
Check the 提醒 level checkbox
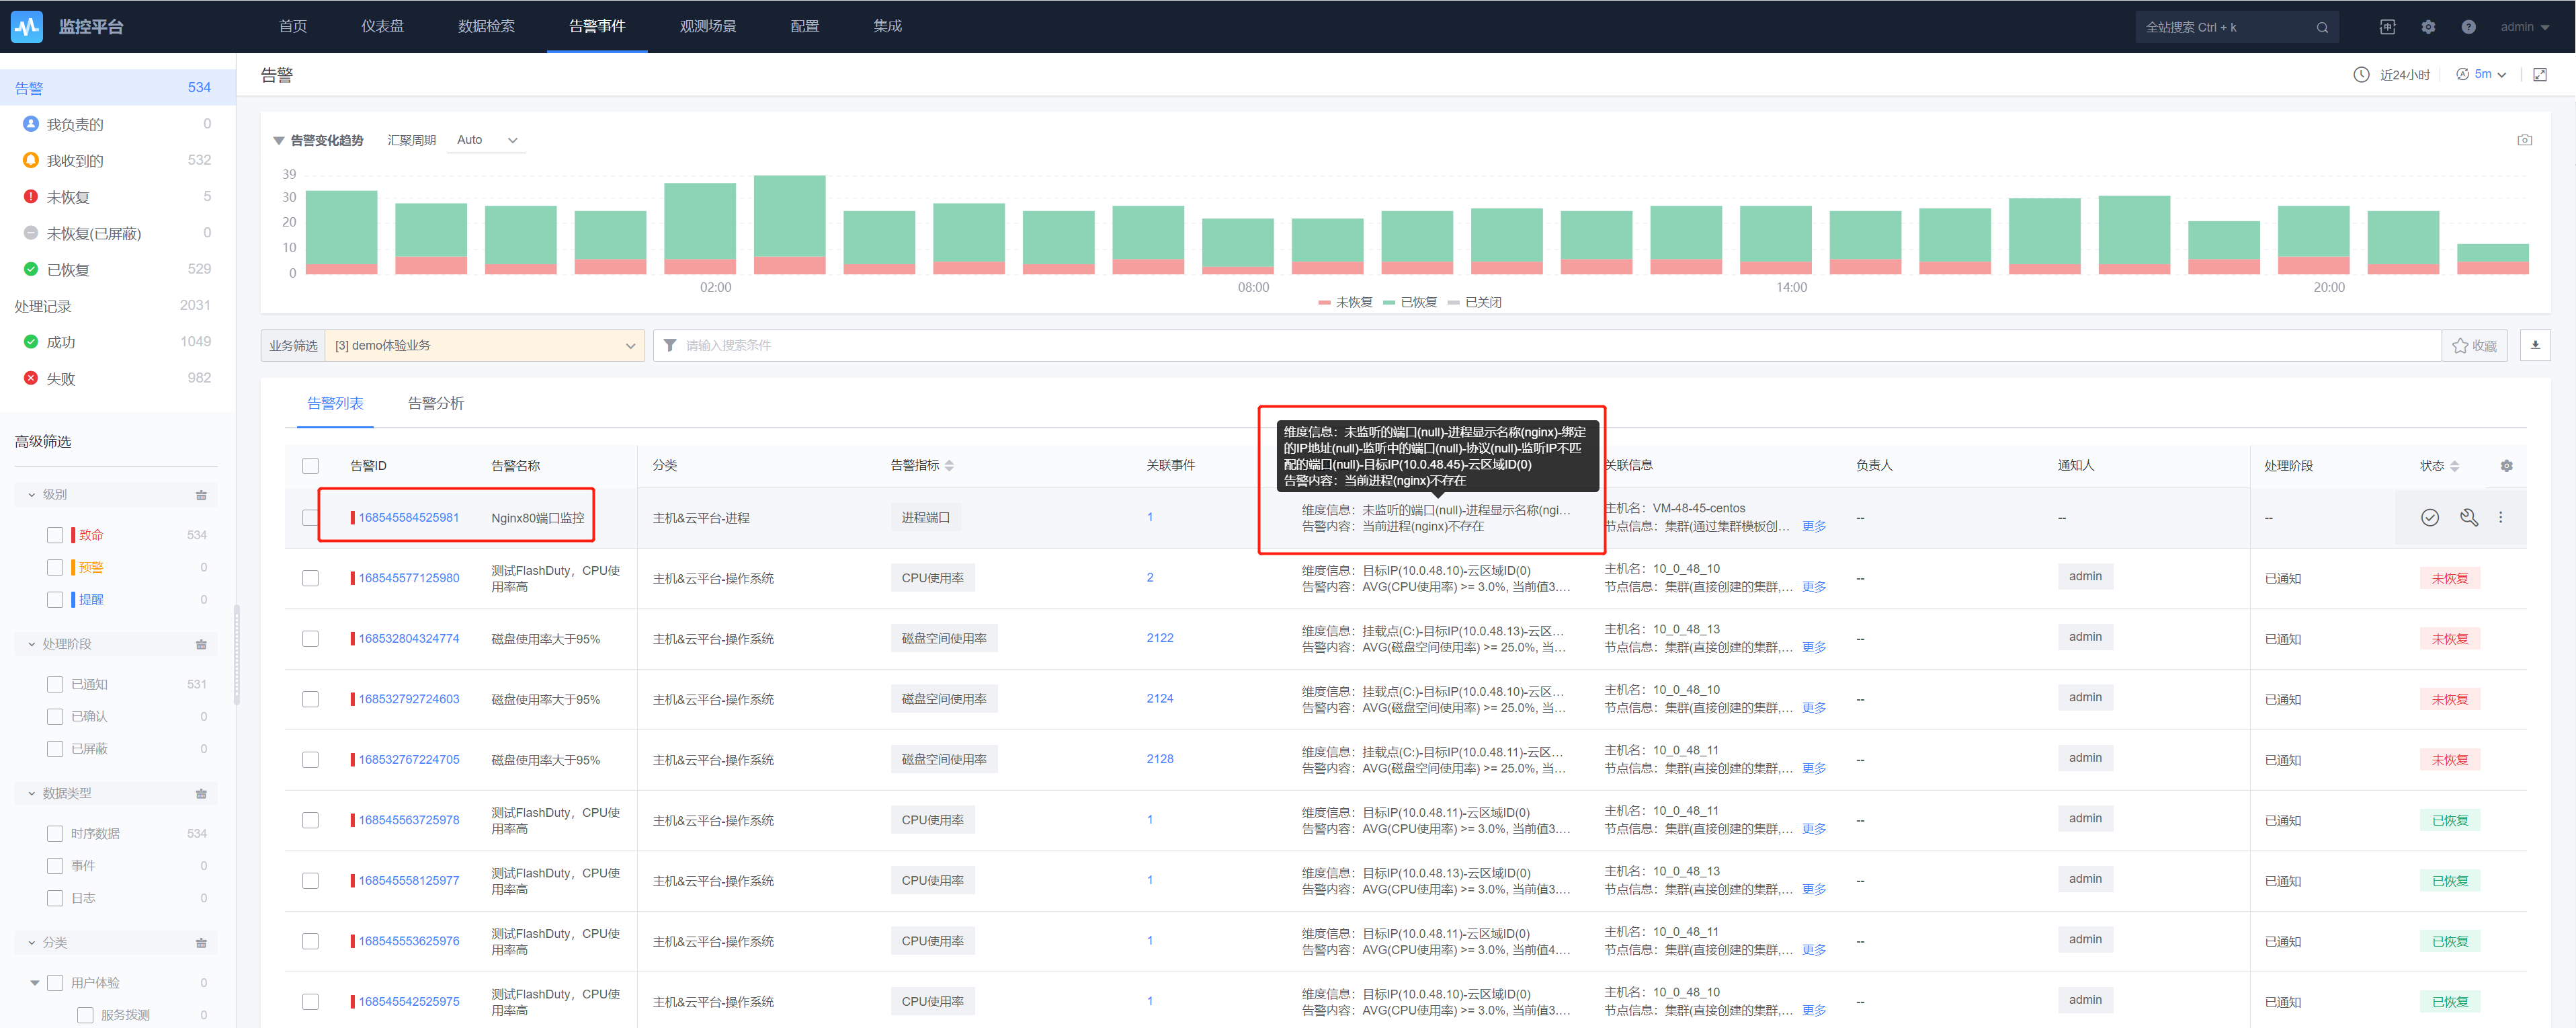coord(55,600)
